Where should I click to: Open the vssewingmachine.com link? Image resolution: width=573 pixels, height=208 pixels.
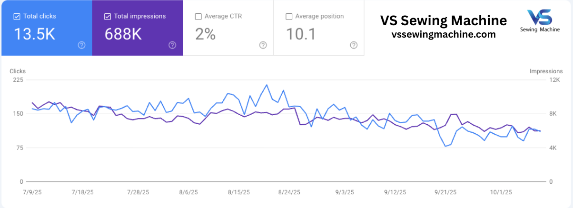[x=443, y=34]
